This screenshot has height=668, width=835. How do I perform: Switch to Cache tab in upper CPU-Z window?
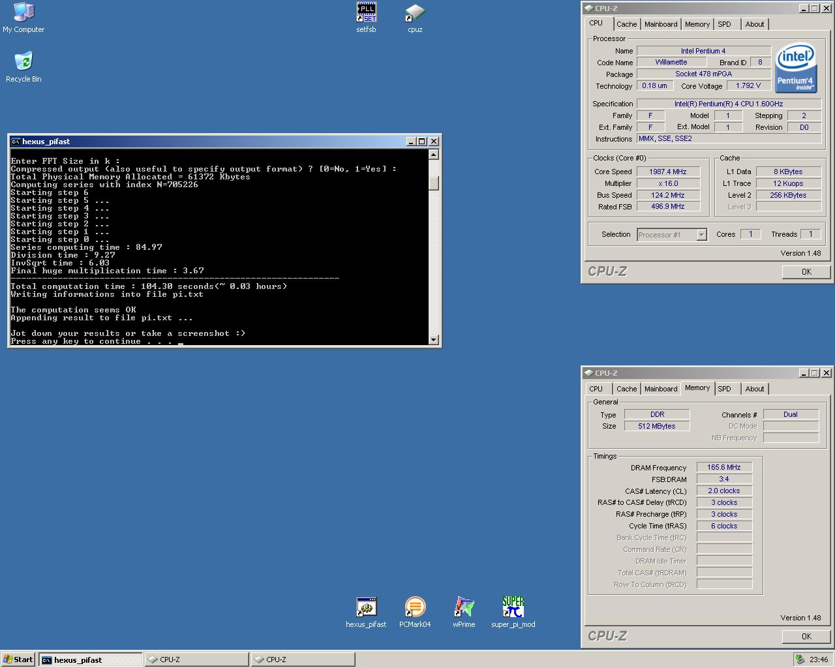coord(627,24)
